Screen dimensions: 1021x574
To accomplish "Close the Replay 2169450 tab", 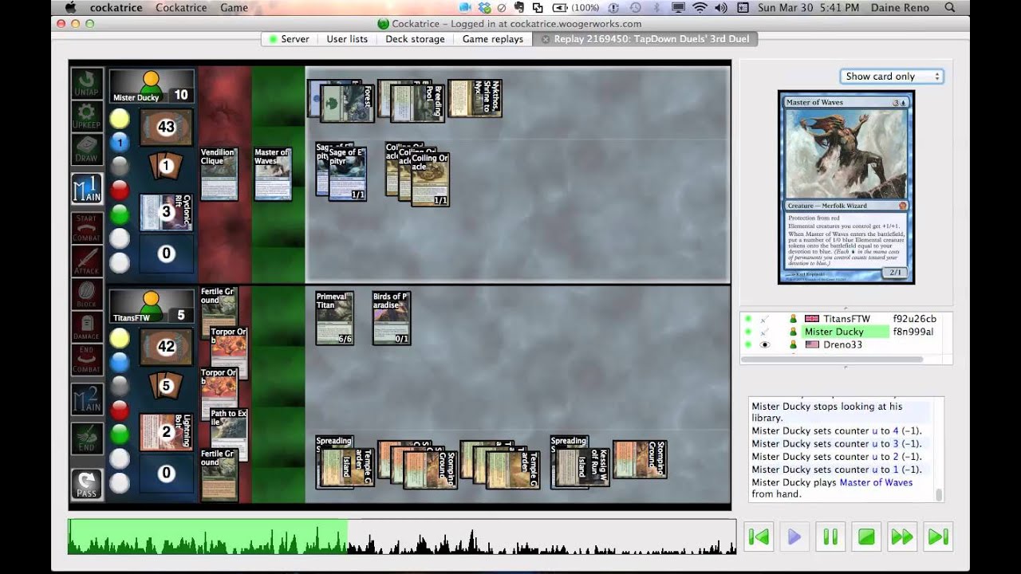I will [546, 39].
